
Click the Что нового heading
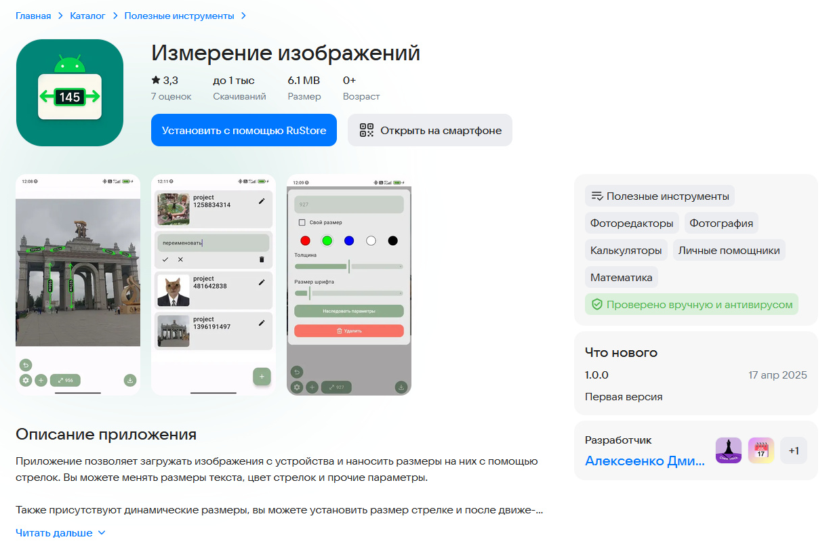[x=621, y=352]
